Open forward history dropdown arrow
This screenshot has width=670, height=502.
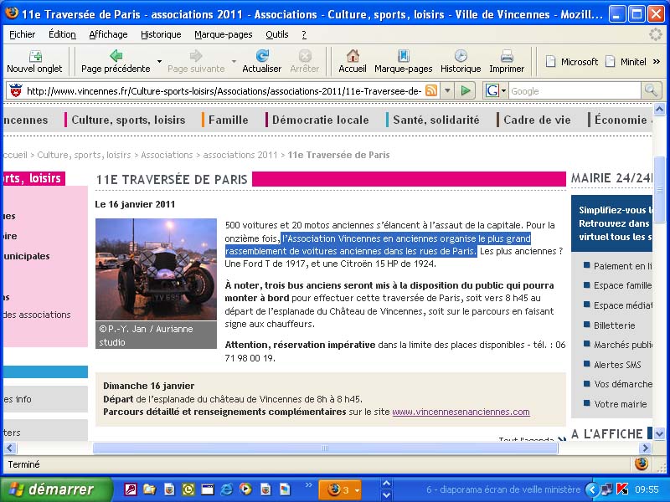[x=234, y=61]
